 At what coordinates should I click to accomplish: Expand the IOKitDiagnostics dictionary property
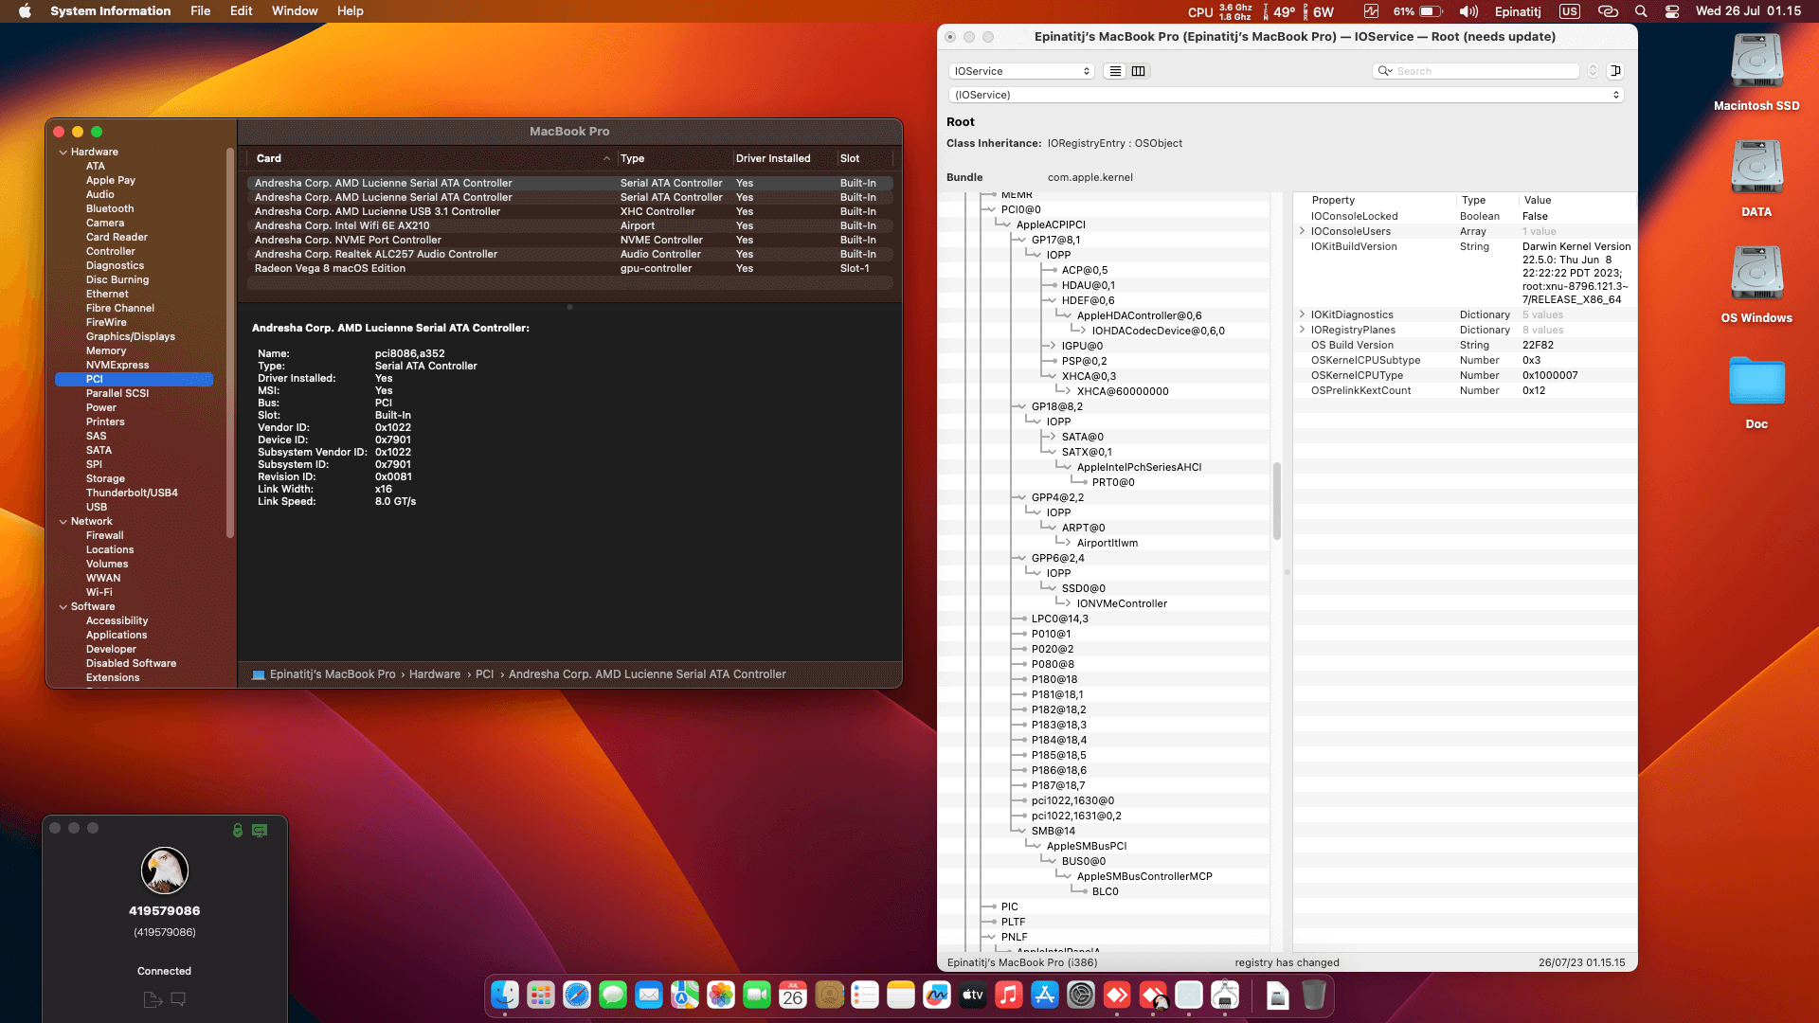1301,314
